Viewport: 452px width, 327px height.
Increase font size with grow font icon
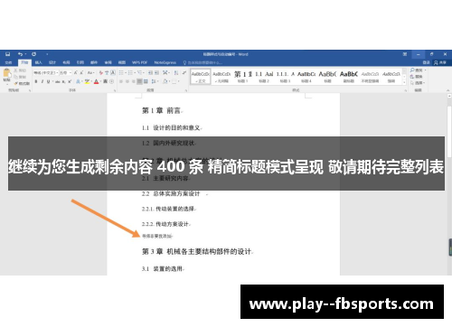click(x=76, y=73)
